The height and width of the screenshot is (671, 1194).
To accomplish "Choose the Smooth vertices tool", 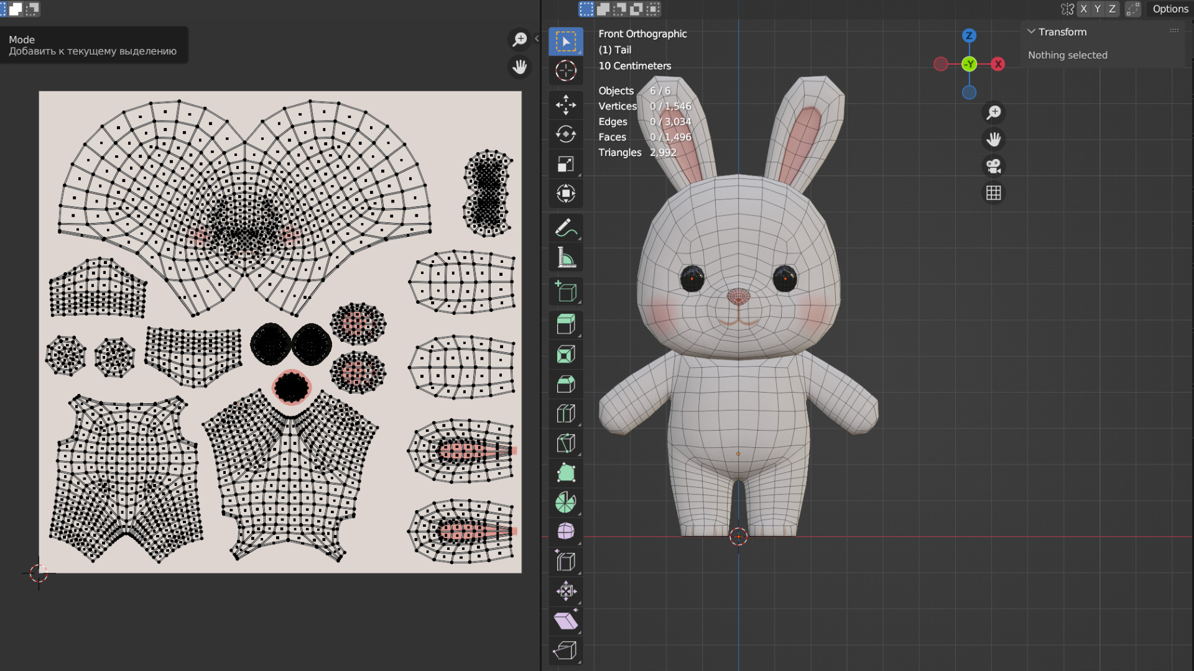I will [565, 532].
